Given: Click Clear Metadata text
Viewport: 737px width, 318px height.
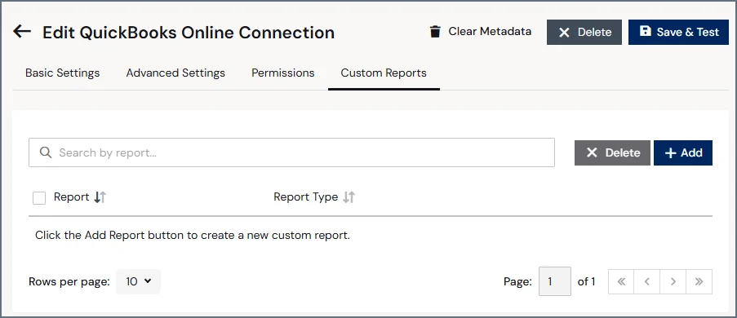Looking at the screenshot, I should click(x=490, y=32).
